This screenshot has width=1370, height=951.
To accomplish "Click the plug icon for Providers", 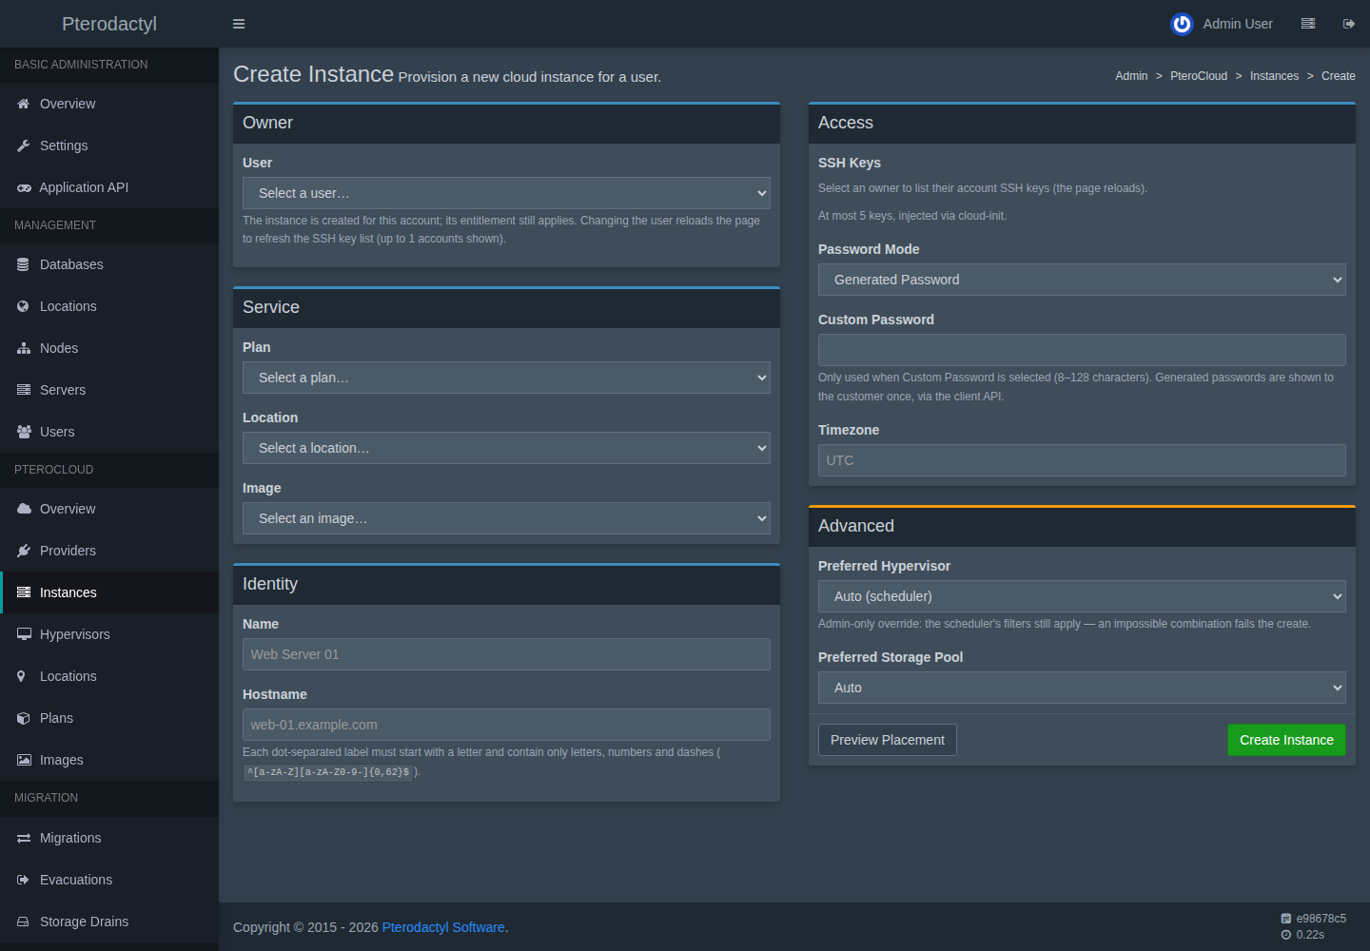I will pos(24,551).
